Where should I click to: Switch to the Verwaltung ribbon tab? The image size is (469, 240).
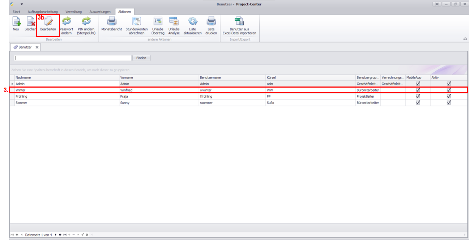click(73, 12)
